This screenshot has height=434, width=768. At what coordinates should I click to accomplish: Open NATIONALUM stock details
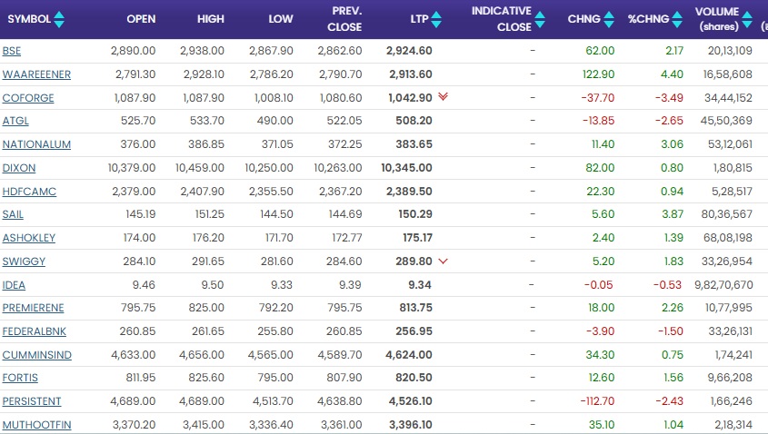(x=36, y=144)
